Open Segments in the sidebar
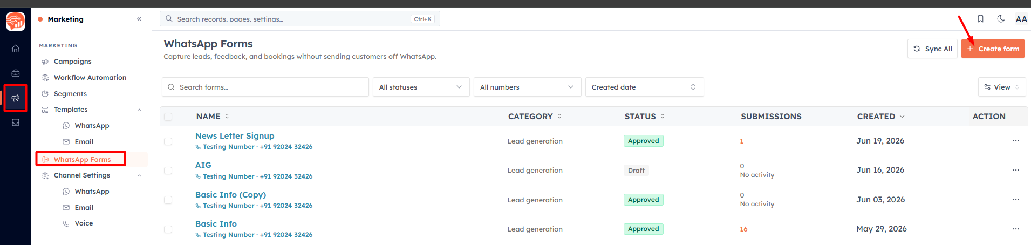Viewport: 1031px width, 245px height. tap(70, 94)
